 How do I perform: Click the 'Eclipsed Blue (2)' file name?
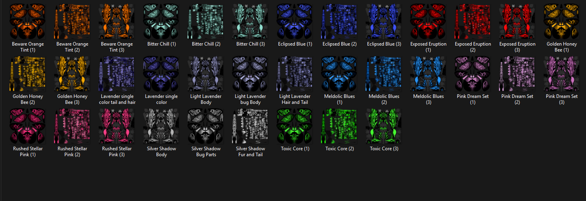339,44
